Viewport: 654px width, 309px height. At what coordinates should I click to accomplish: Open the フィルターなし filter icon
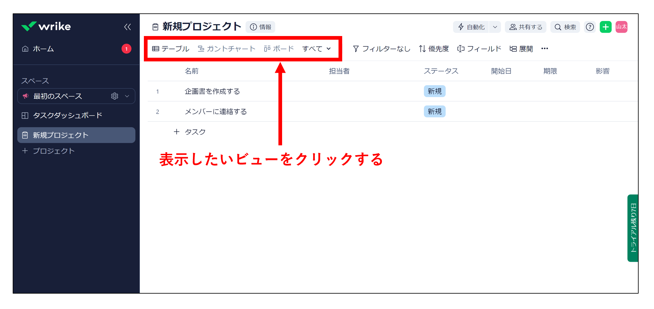[x=356, y=49]
